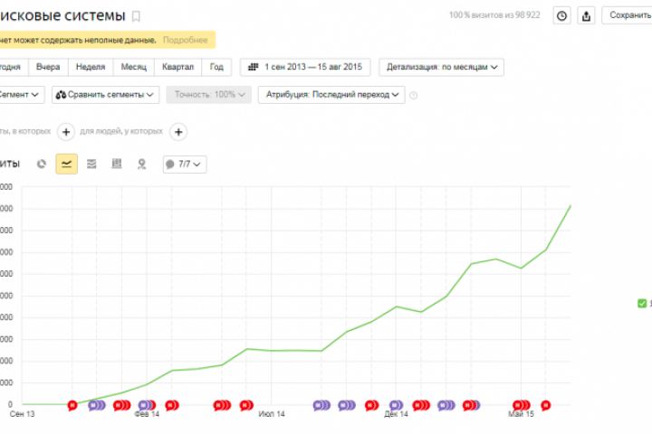Switch to pie chart view
The height and width of the screenshot is (434, 652).
(41, 164)
